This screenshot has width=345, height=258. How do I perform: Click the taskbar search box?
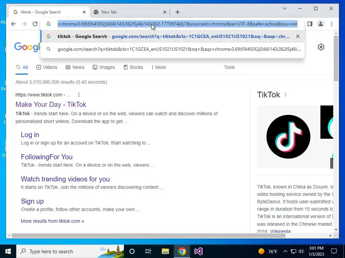click(x=70, y=251)
